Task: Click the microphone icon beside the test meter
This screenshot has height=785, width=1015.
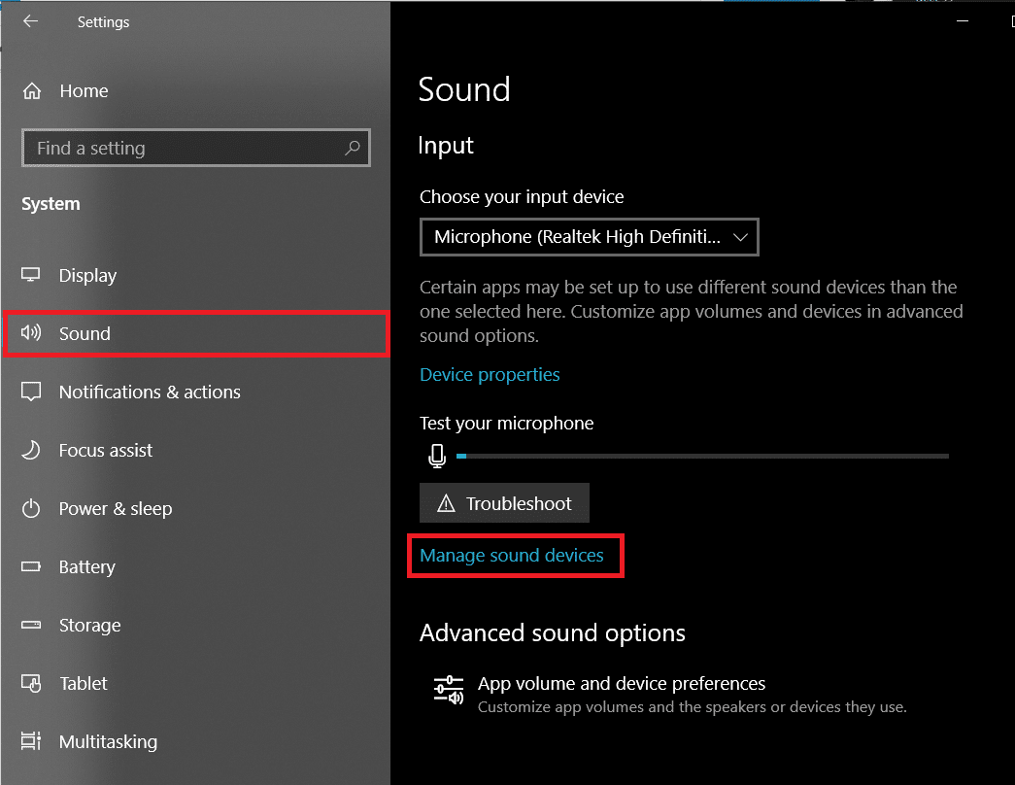Action: coord(437,455)
